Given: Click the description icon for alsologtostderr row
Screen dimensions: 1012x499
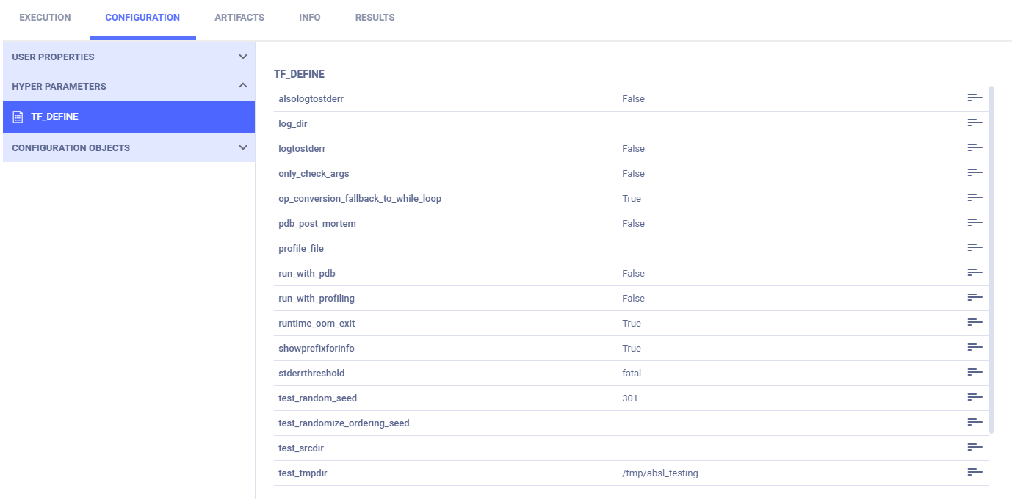Looking at the screenshot, I should pyautogui.click(x=975, y=98).
